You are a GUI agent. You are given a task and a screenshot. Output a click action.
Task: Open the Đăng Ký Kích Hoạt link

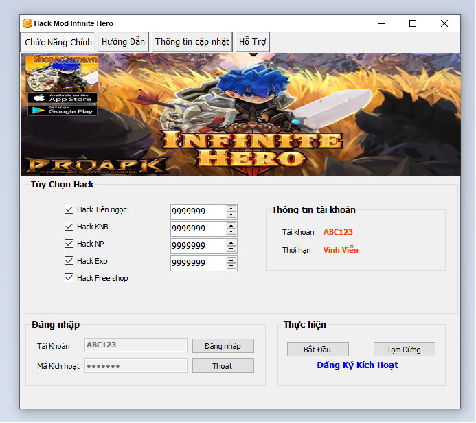pos(357,365)
